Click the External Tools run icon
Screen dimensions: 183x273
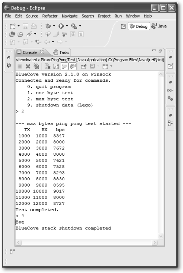point(74,26)
